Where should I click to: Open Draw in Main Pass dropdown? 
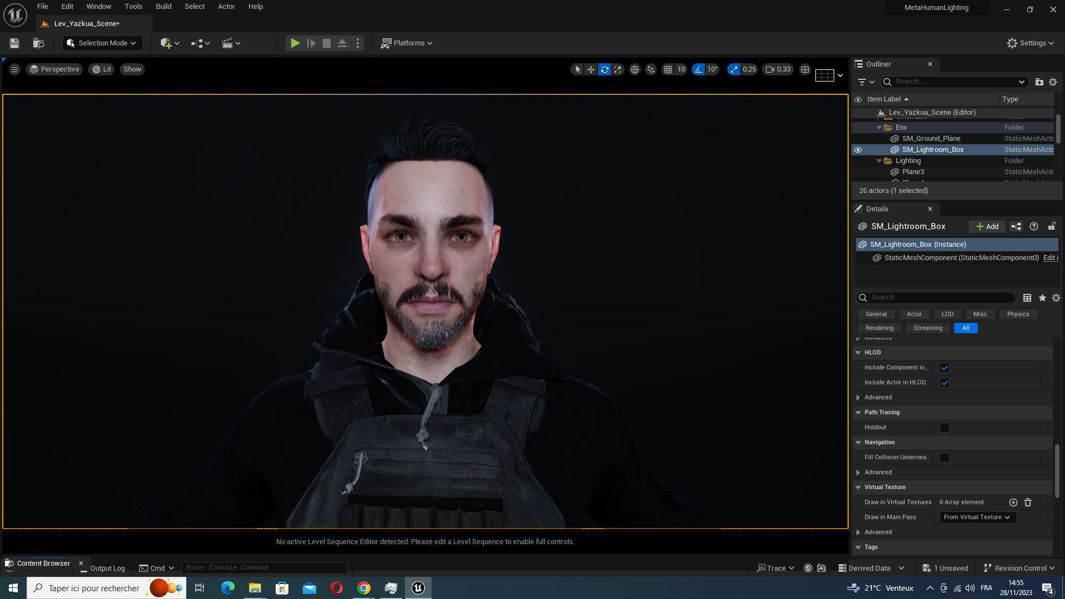pos(976,517)
